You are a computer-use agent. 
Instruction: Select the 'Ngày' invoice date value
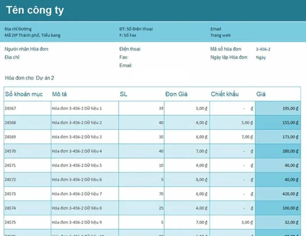click(261, 57)
